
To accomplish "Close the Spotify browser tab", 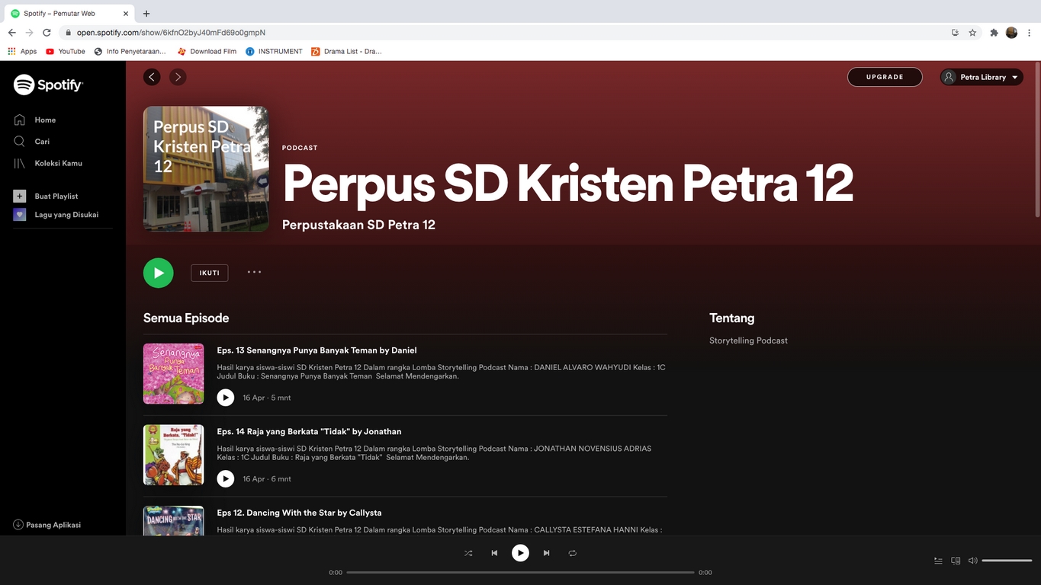I will [x=127, y=14].
